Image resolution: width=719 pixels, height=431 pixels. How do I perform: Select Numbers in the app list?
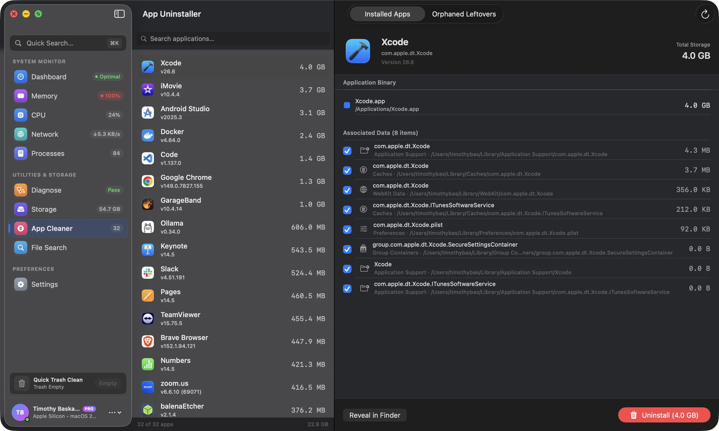coord(233,364)
